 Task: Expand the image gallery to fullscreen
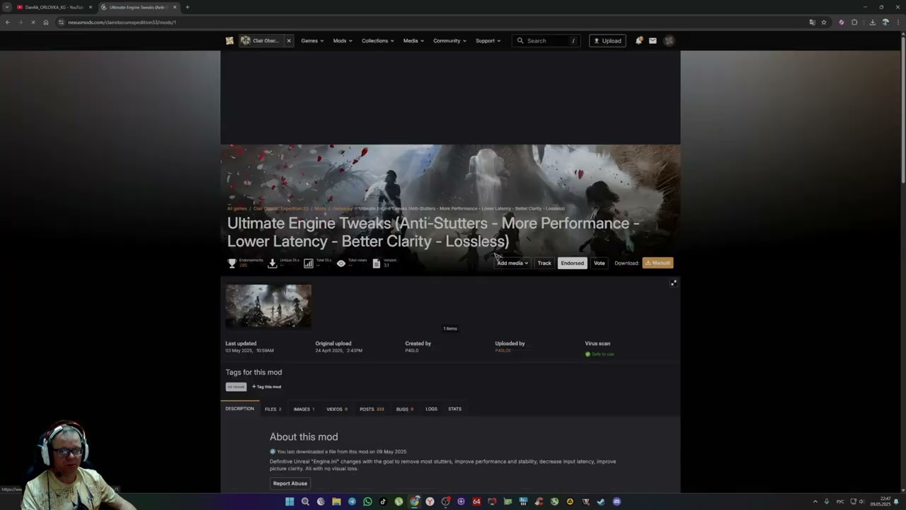[x=674, y=283]
